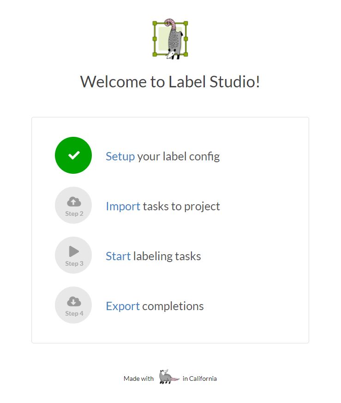Click the "tasks to project" text
This screenshot has height=403, width=341.
181,207
